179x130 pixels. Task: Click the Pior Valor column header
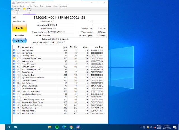74,47
